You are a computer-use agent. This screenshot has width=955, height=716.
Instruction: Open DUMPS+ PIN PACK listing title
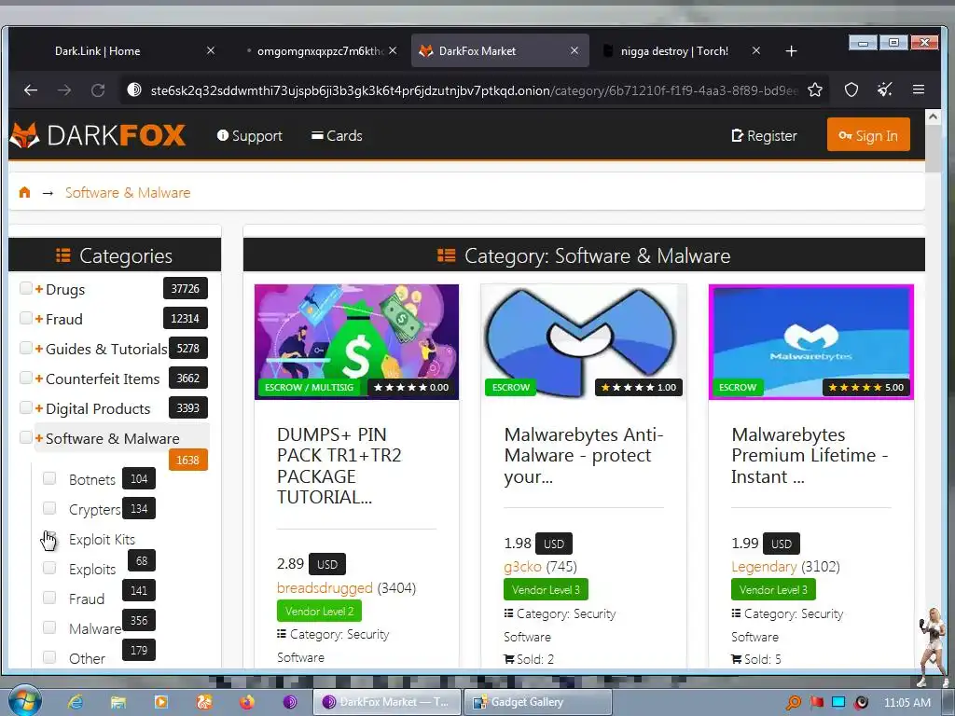pyautogui.click(x=339, y=466)
